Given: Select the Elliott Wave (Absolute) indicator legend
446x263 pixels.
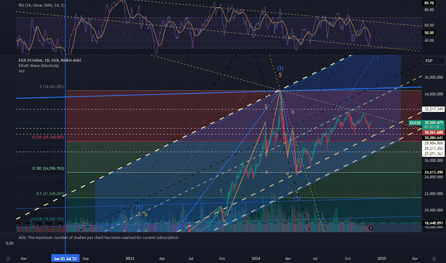Looking at the screenshot, I should tap(39, 66).
